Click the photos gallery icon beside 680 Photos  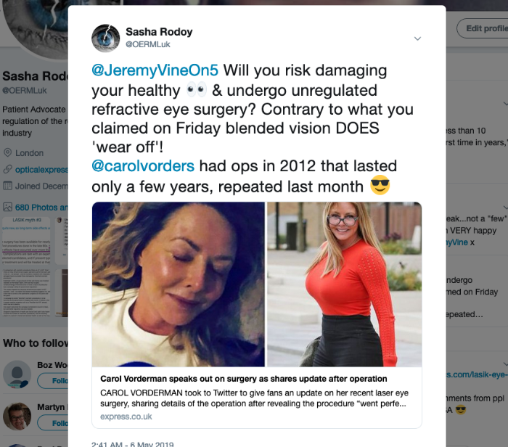pyautogui.click(x=7, y=207)
